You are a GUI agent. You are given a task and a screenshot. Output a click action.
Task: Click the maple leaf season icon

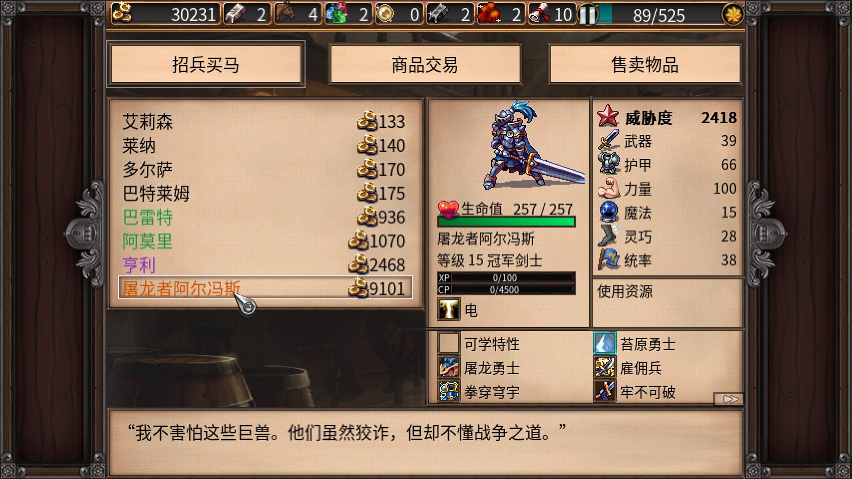tap(733, 14)
